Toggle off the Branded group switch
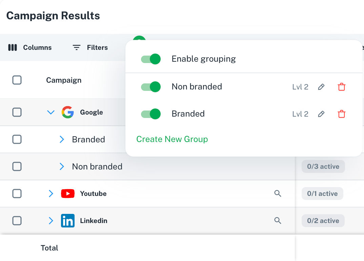This screenshot has height=261, width=364. point(151,114)
